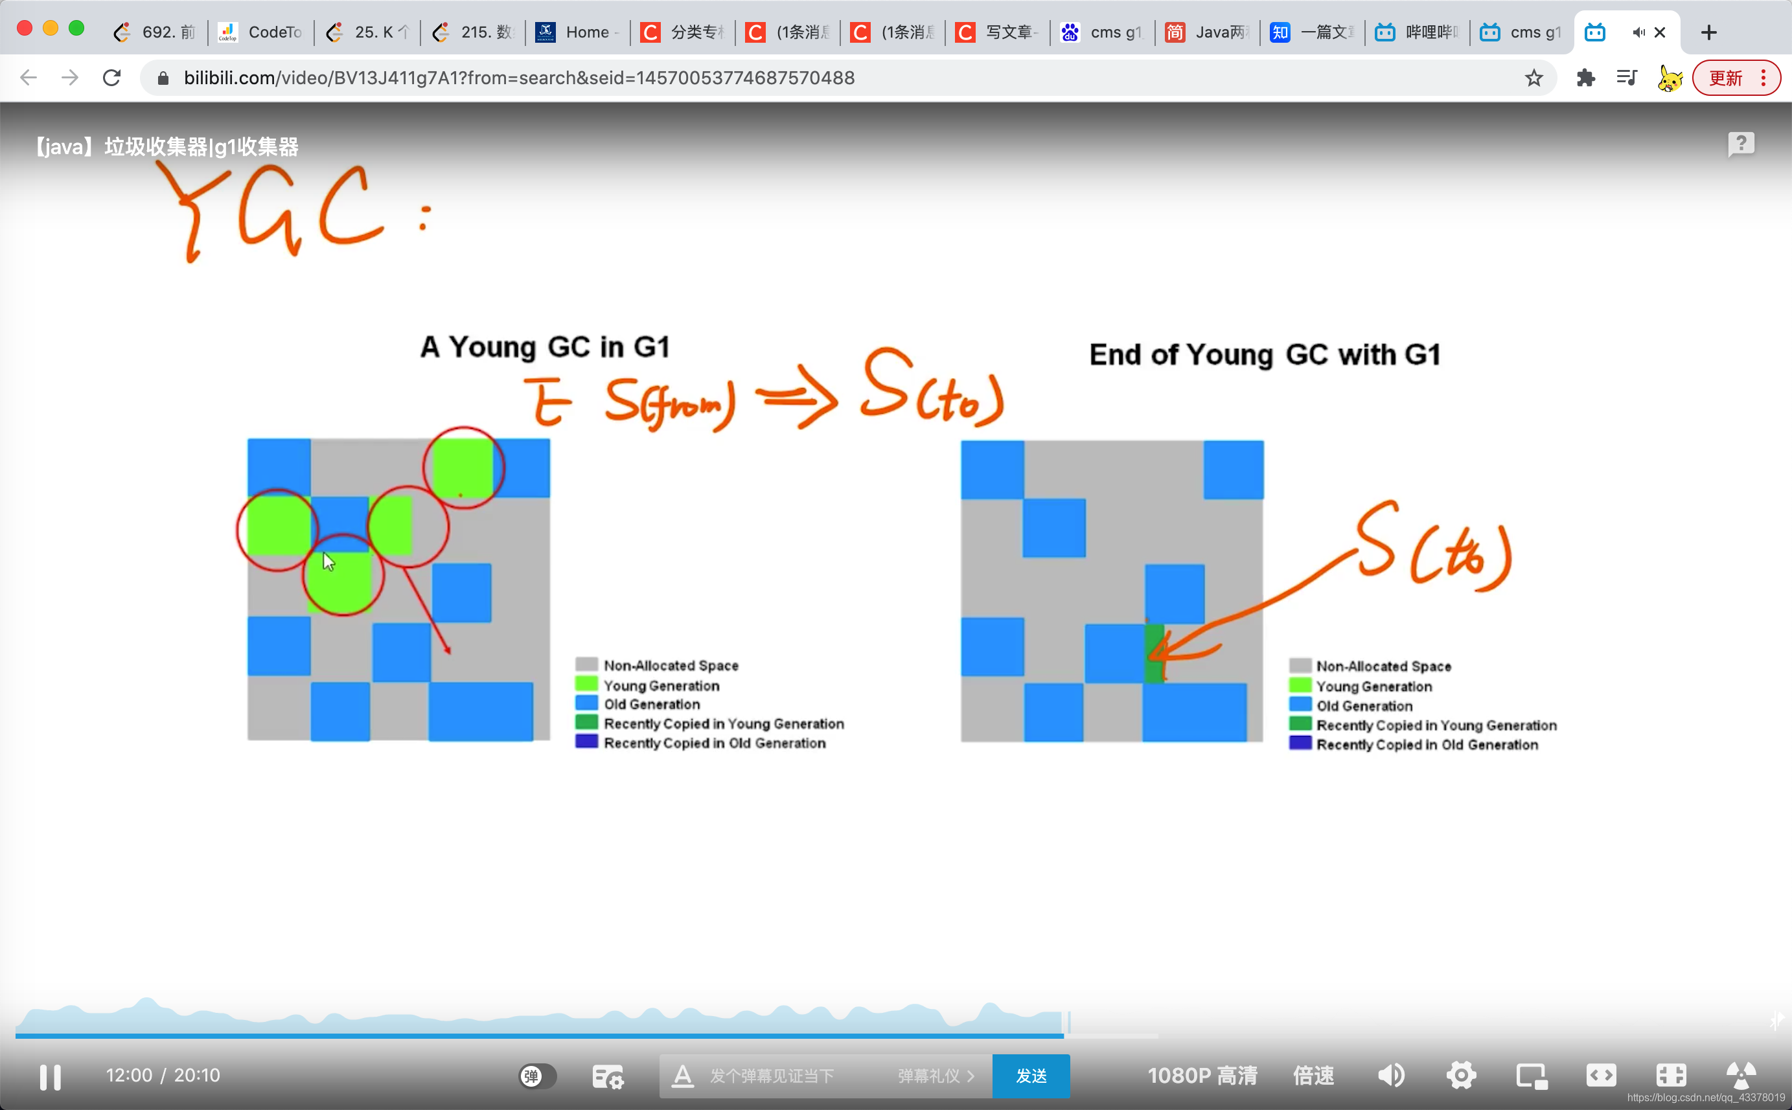Image resolution: width=1792 pixels, height=1110 pixels.
Task: Switch to the Home tab
Action: pyautogui.click(x=577, y=32)
